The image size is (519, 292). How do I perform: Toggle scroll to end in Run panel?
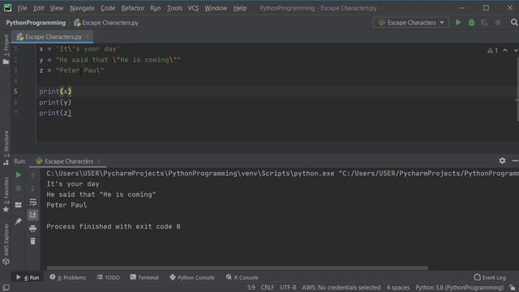[x=32, y=215]
